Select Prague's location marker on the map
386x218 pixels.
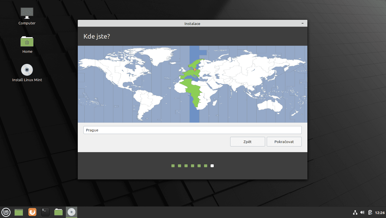pos(195,70)
